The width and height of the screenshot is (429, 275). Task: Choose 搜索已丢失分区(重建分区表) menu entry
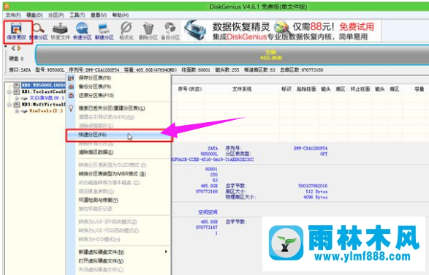pos(118,108)
